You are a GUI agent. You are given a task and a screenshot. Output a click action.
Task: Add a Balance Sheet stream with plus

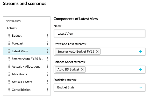pos(141,69)
